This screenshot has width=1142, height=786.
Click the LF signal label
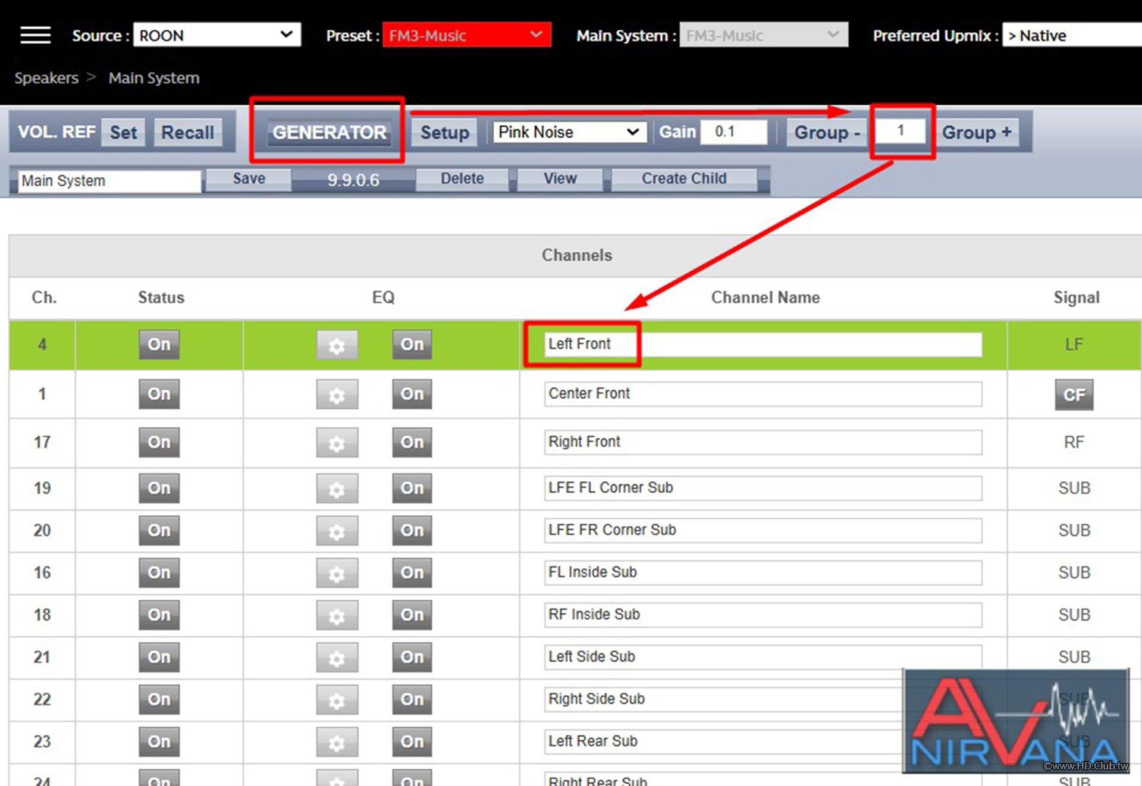coord(1074,345)
